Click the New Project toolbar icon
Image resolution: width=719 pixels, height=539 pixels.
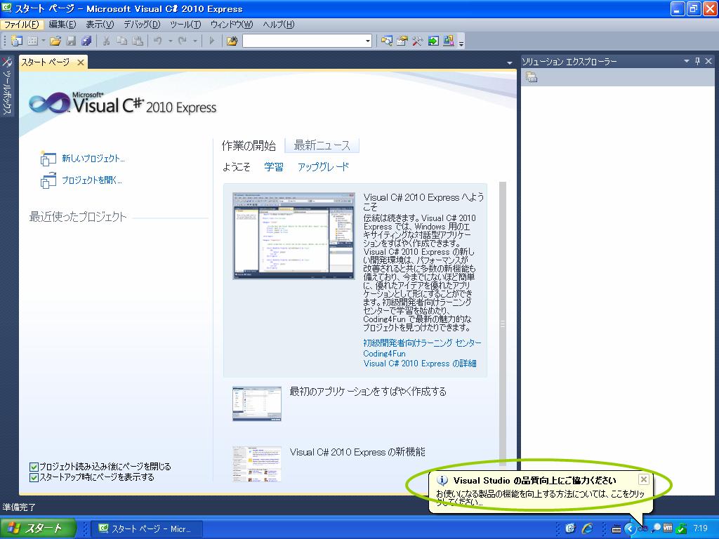coord(16,41)
